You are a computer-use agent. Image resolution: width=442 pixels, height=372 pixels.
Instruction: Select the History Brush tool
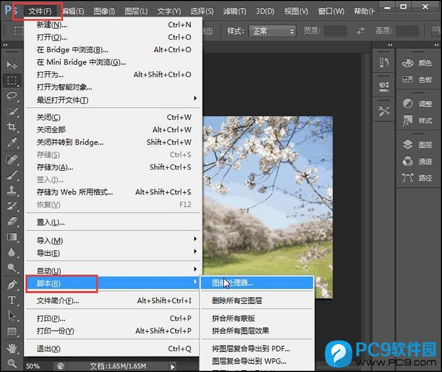click(x=12, y=206)
